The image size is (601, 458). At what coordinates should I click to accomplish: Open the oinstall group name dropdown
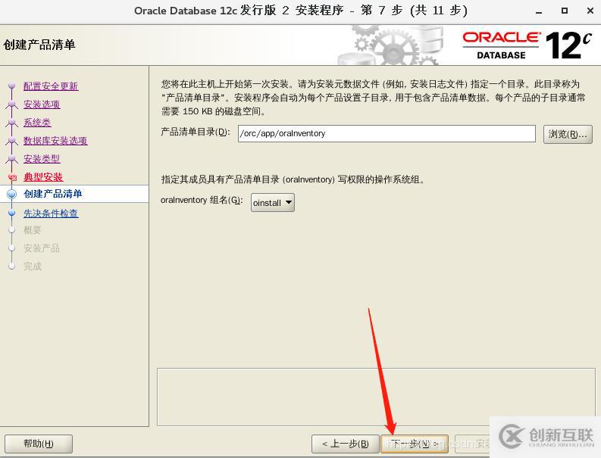pyautogui.click(x=273, y=202)
